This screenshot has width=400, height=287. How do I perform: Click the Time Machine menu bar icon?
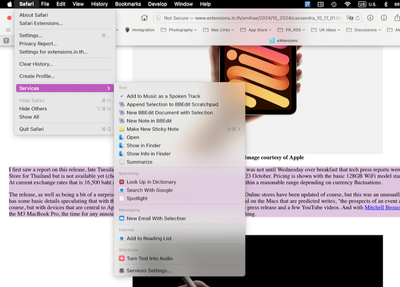[x=333, y=4]
